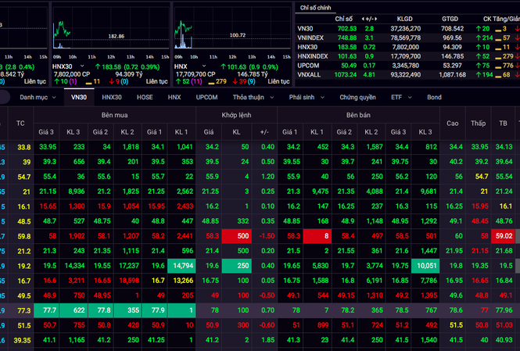Click the HNX30 chart value 183.58

point(111,66)
